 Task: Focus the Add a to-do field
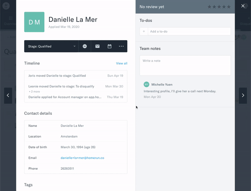(189, 31)
